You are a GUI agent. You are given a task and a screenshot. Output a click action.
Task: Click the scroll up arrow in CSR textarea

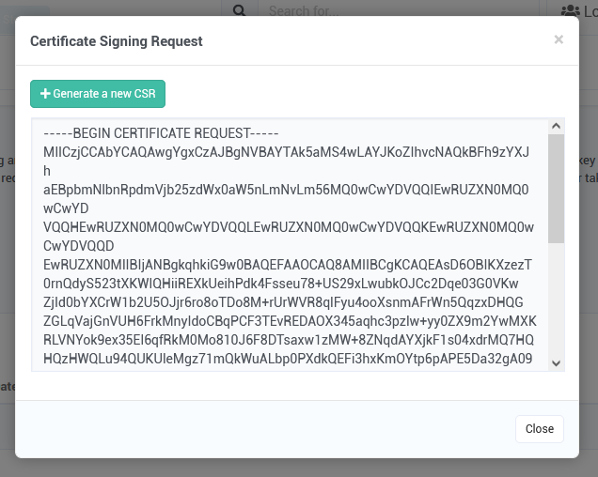pyautogui.click(x=556, y=126)
